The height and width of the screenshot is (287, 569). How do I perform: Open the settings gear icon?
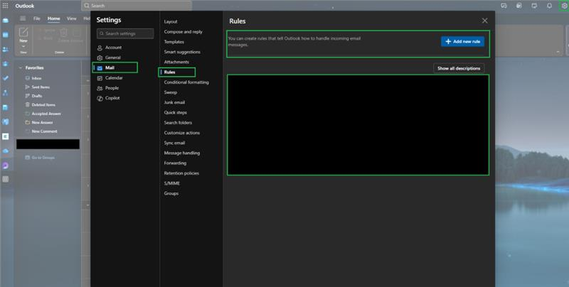564,6
